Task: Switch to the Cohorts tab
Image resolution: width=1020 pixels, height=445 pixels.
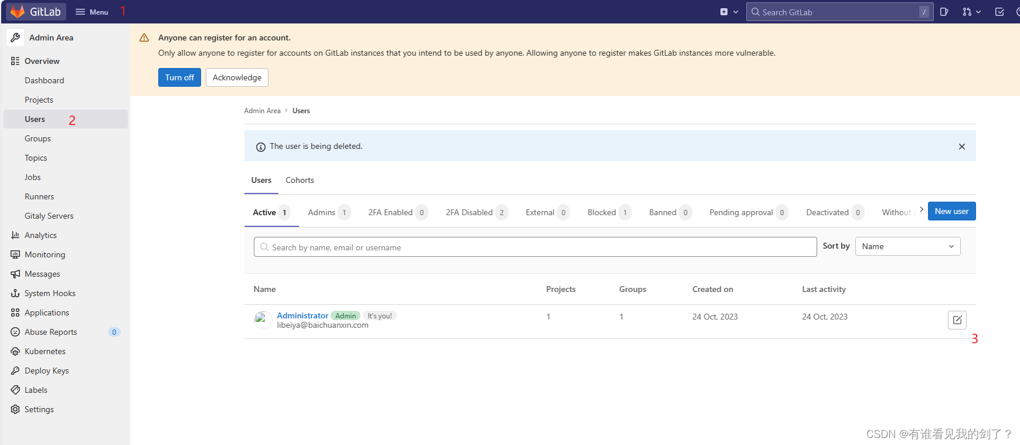Action: tap(300, 181)
